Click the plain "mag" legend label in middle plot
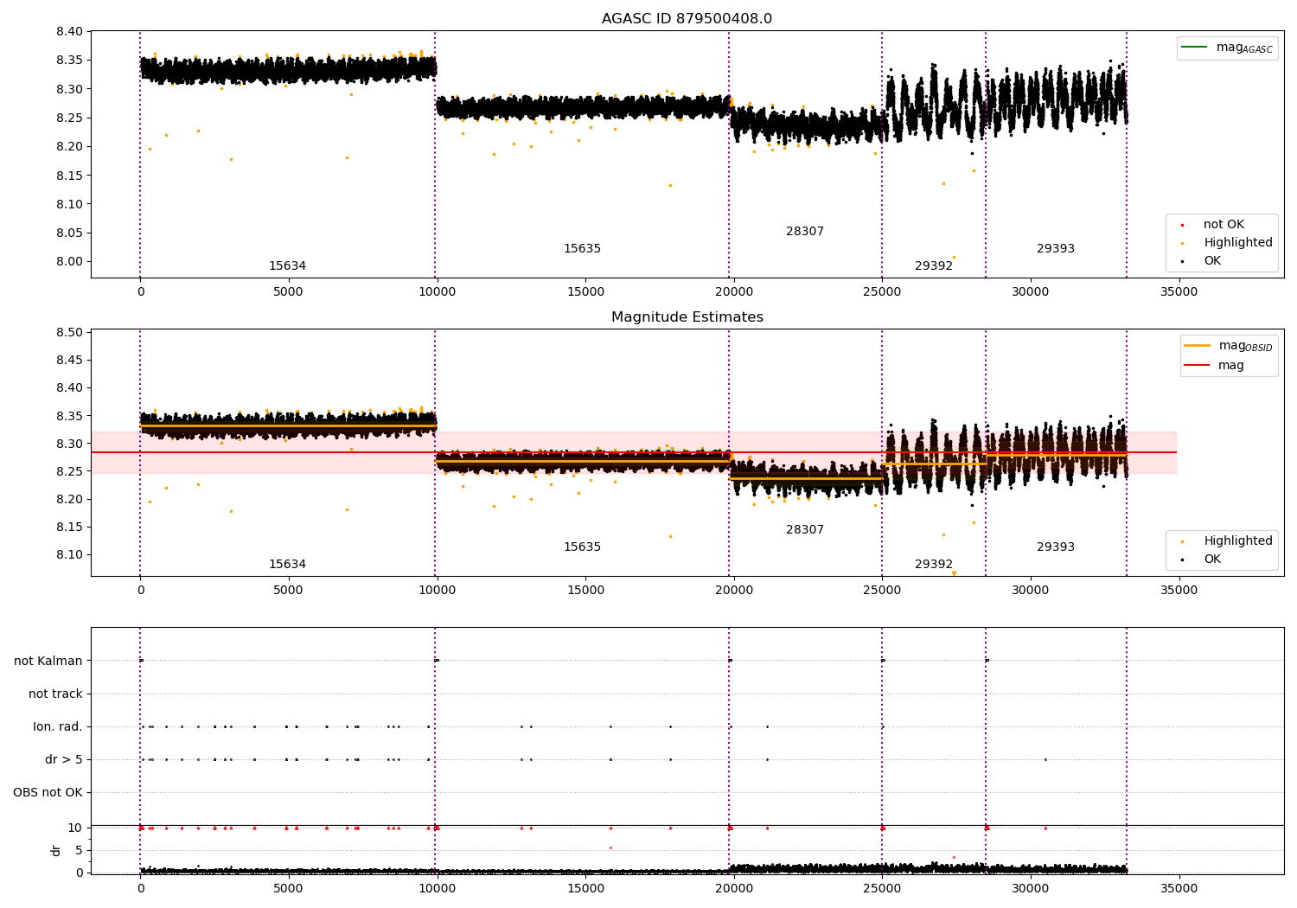 click(1231, 366)
